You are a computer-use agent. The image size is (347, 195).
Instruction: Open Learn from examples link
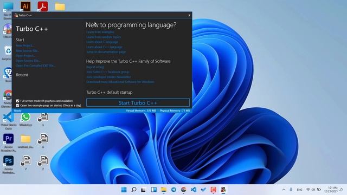point(100,32)
